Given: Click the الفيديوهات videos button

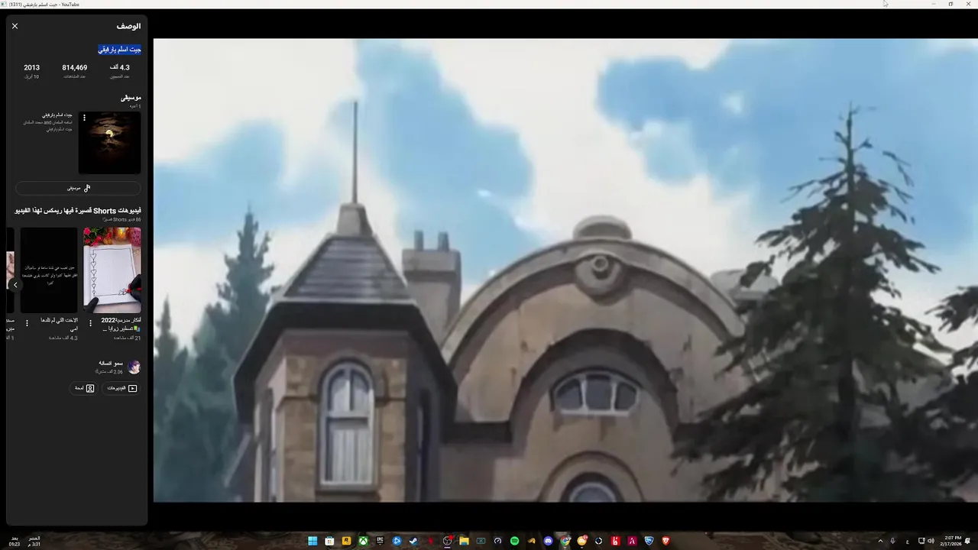Looking at the screenshot, I should pos(121,388).
